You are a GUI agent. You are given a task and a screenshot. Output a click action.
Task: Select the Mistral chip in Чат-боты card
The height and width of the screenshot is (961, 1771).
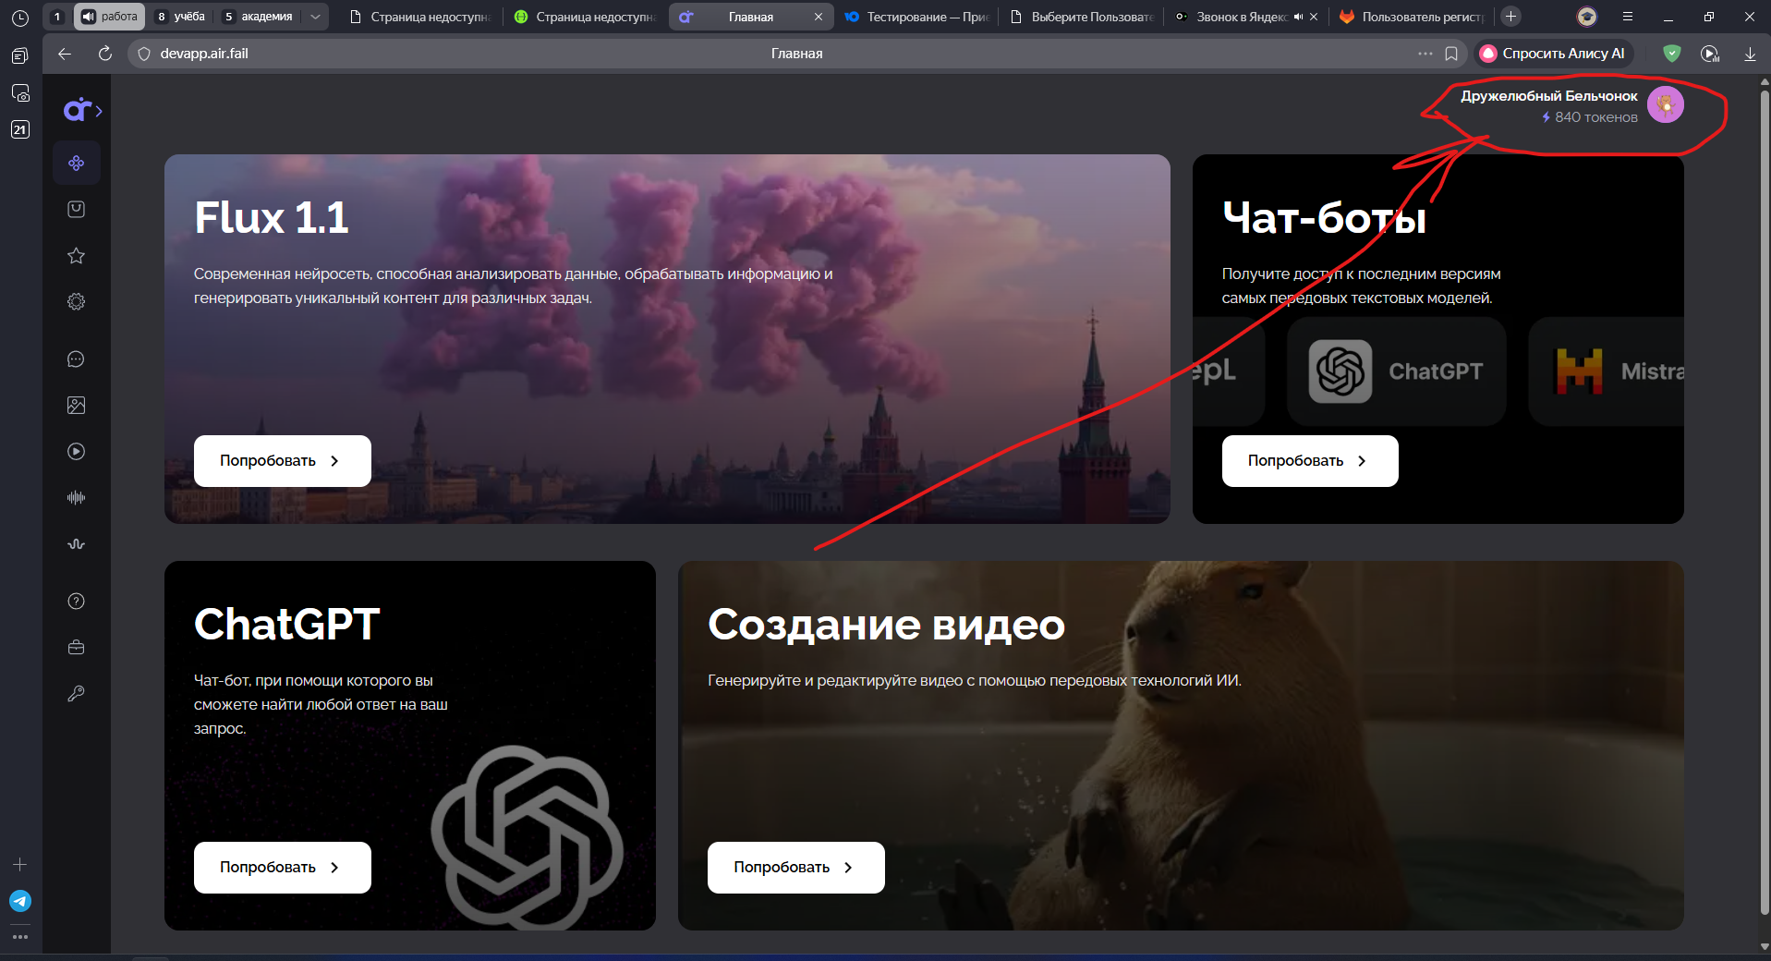tap(1607, 371)
